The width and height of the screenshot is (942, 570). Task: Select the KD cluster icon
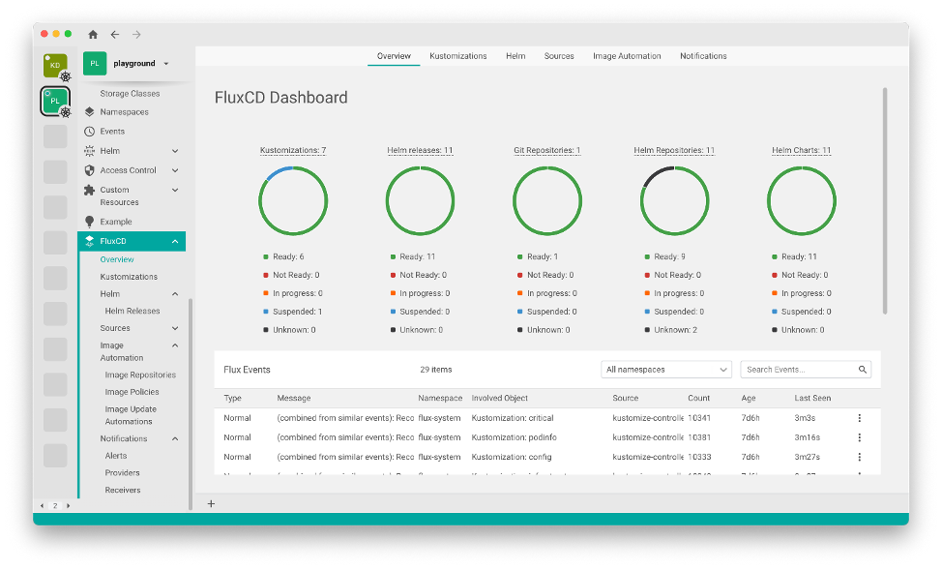[x=56, y=66]
